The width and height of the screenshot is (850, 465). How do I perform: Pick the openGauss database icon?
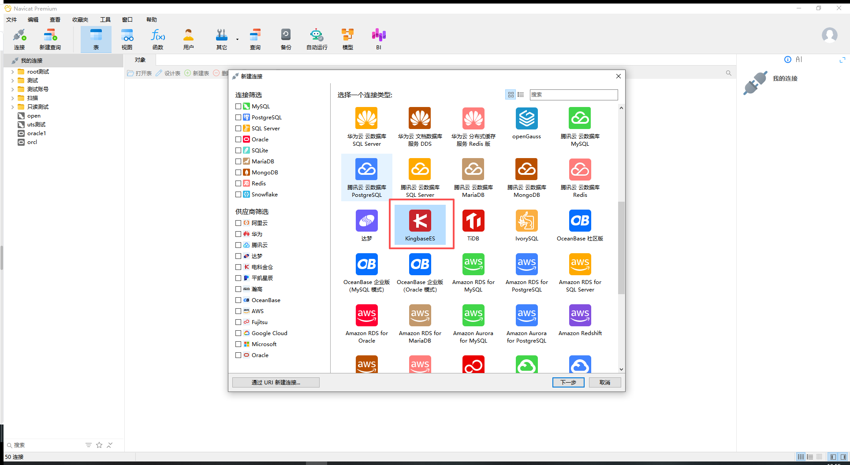click(x=526, y=123)
